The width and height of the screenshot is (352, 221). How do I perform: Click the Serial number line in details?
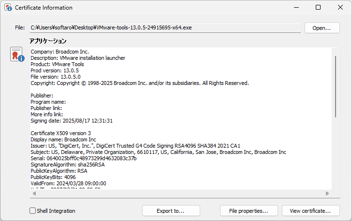click(x=83, y=158)
